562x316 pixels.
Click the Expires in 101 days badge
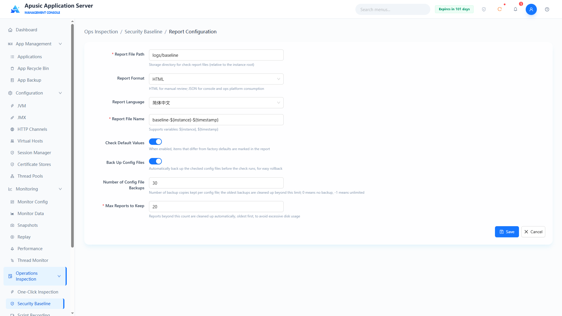click(454, 9)
